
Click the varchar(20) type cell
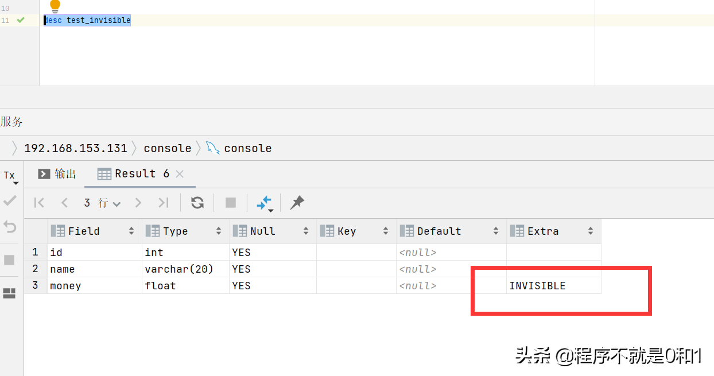[178, 269]
